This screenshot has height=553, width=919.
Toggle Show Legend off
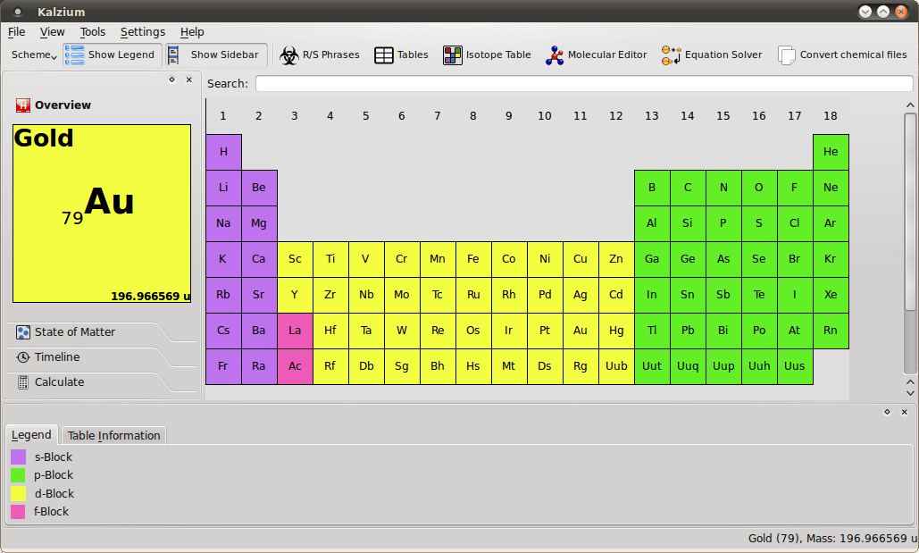(111, 54)
